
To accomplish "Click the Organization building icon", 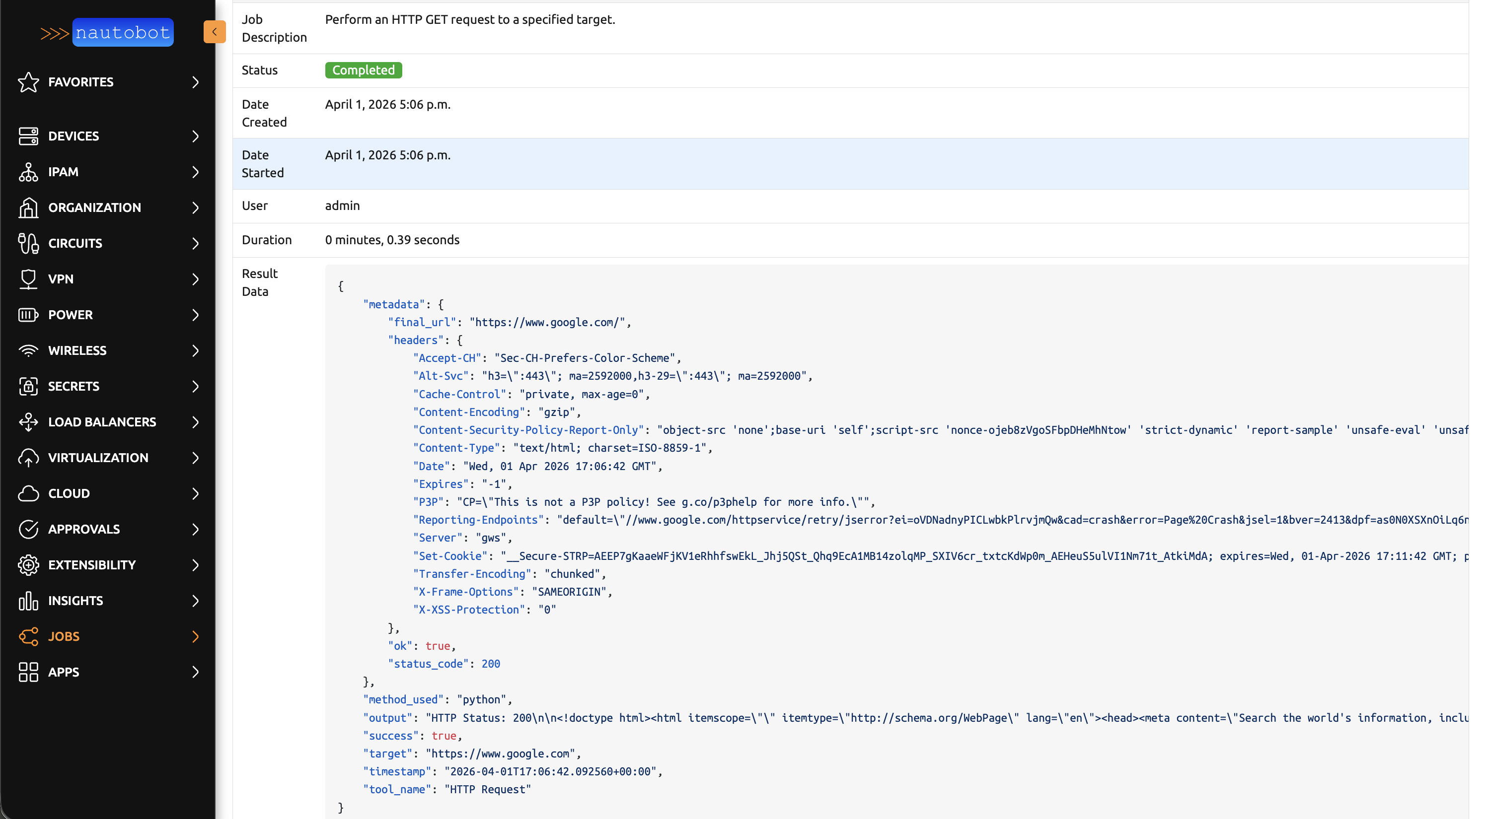I will point(28,207).
